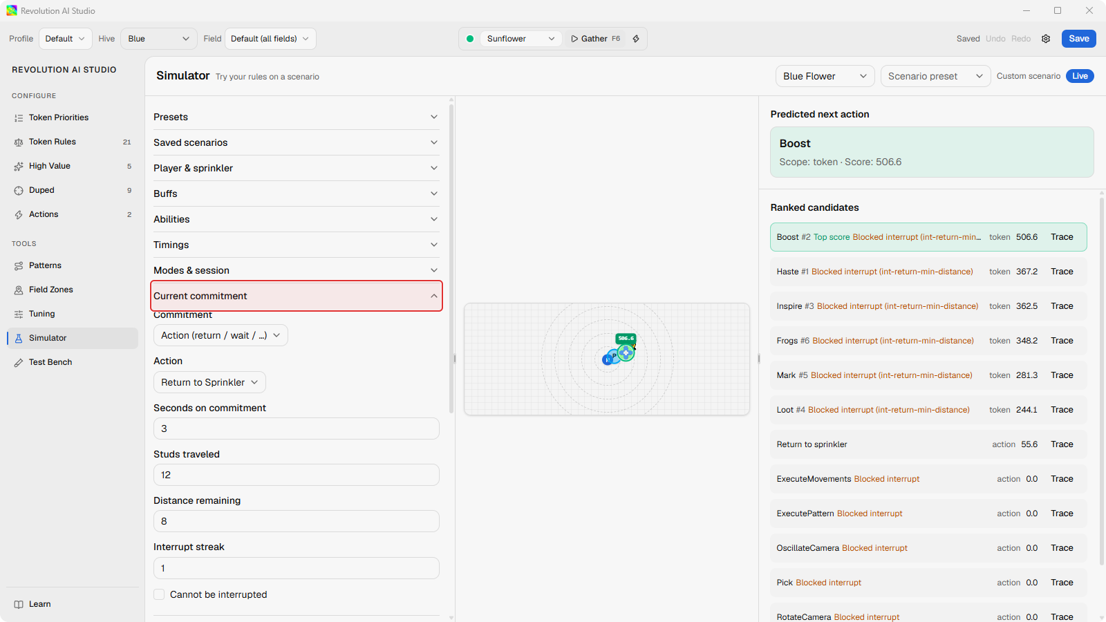Open Trace for Pick candidate
Viewport: 1106px width, 622px height.
[1062, 583]
